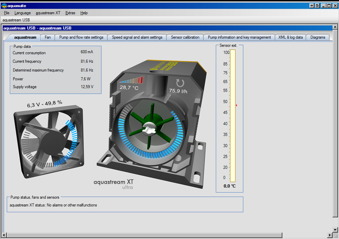Screen dimensions: 339x239
Task: Switch to Sensor calibration tab
Action: 185,37
